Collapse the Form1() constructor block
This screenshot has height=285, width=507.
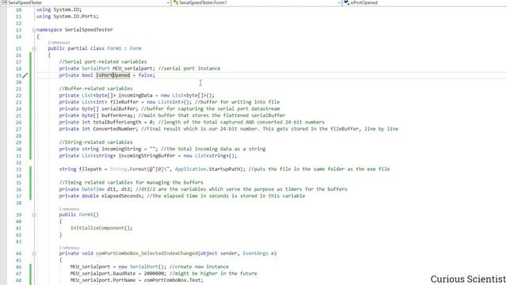pos(34,215)
